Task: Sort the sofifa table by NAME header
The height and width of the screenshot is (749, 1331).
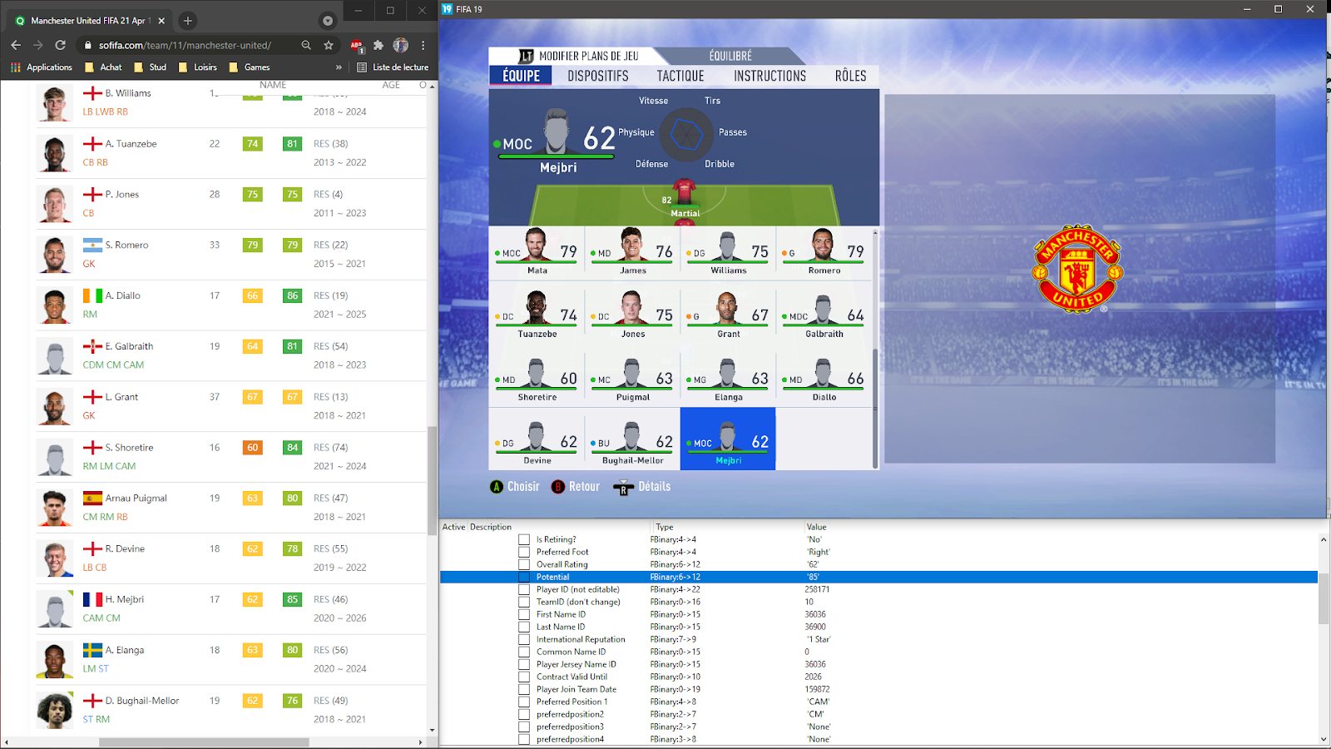Action: coord(272,85)
